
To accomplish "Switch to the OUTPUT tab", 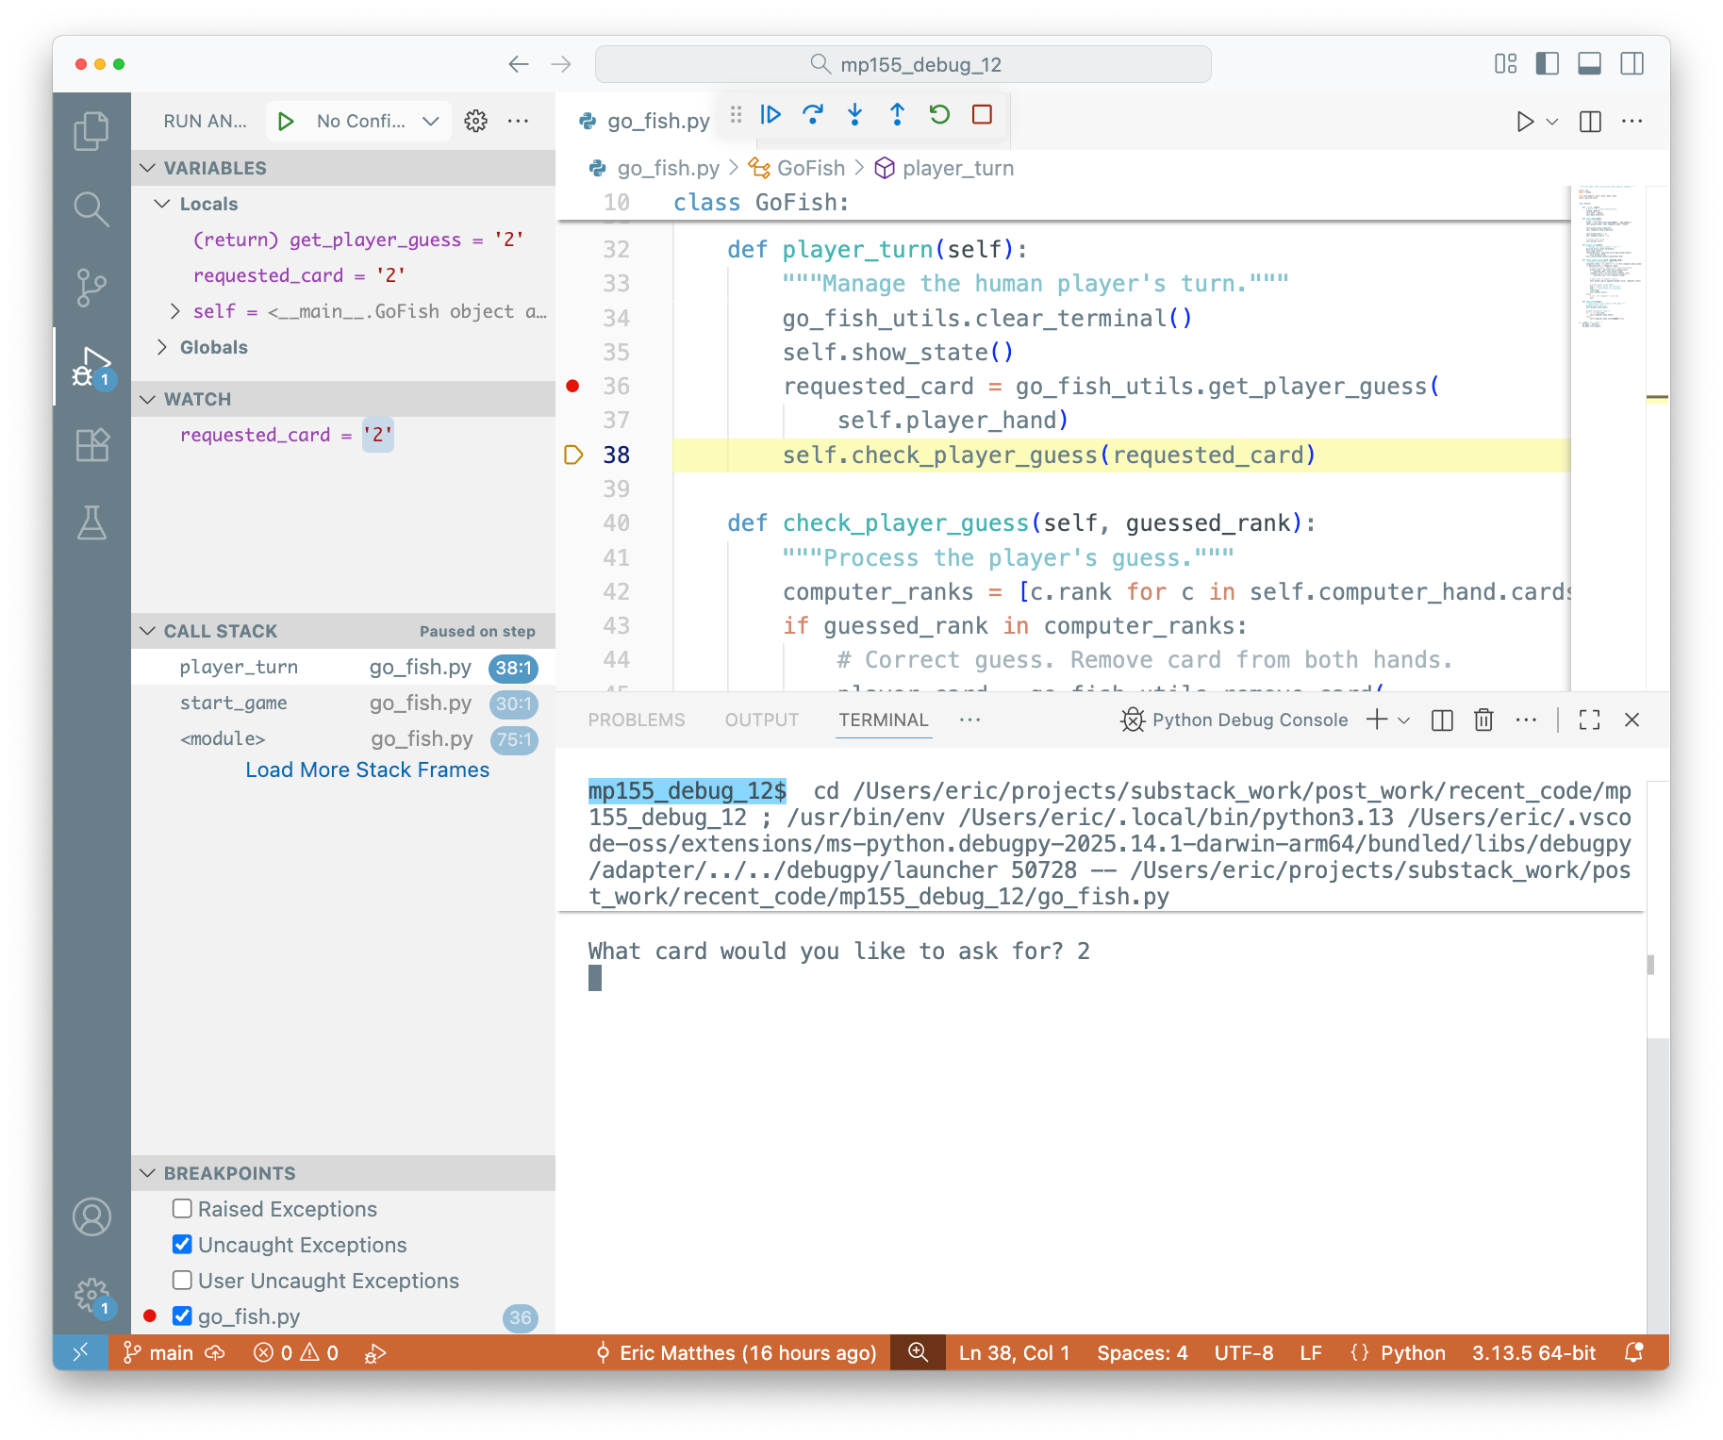I will (761, 720).
